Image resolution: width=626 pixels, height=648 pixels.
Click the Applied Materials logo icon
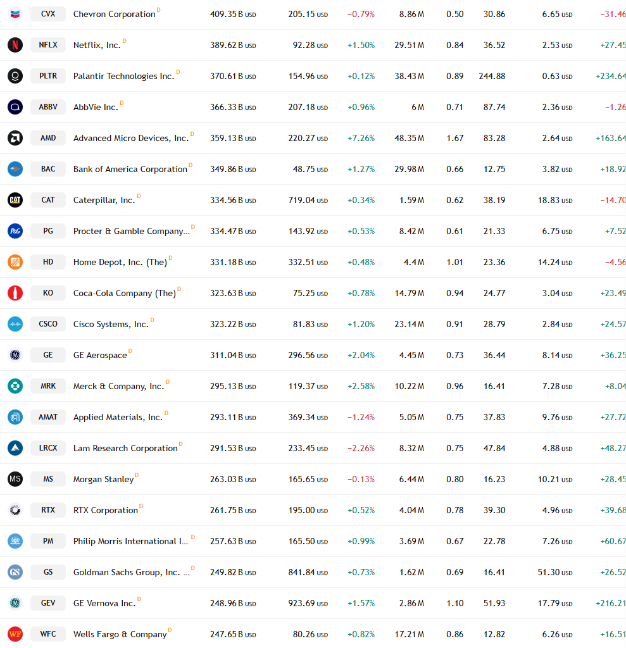15,417
